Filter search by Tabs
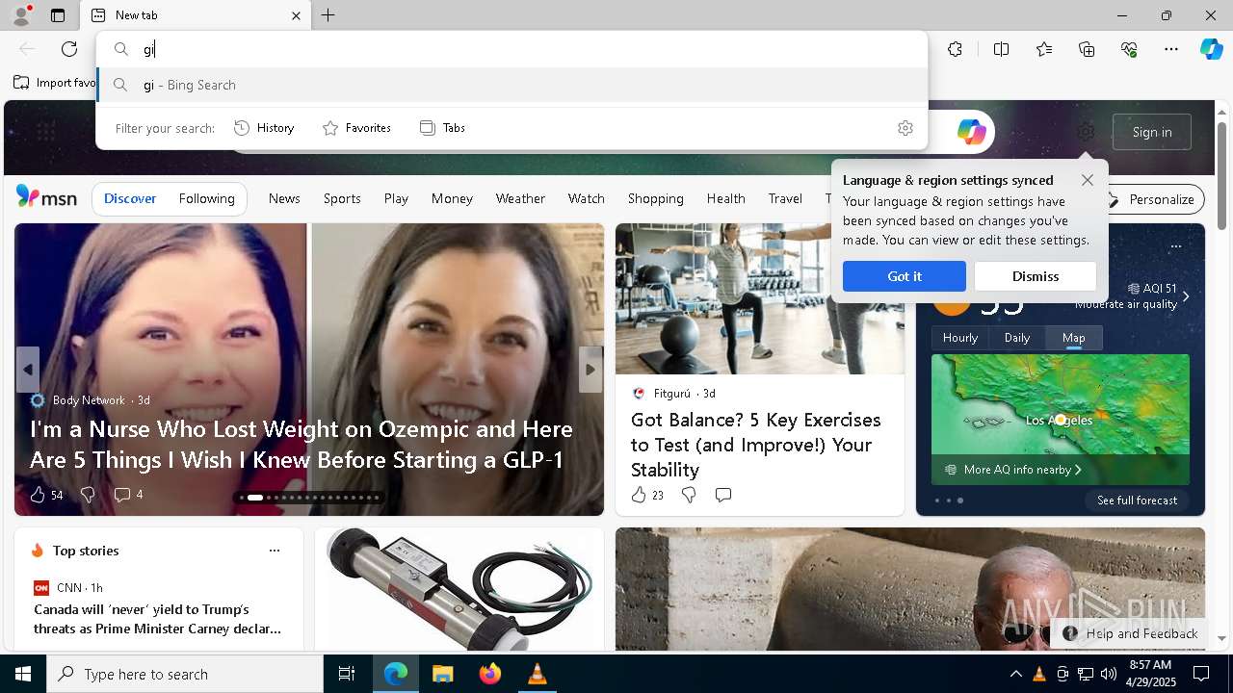Screen dimensions: 1233x693 (442, 128)
